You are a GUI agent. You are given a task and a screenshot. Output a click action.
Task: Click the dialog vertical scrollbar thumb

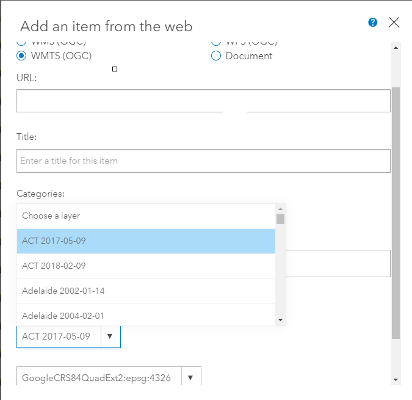pos(396,213)
